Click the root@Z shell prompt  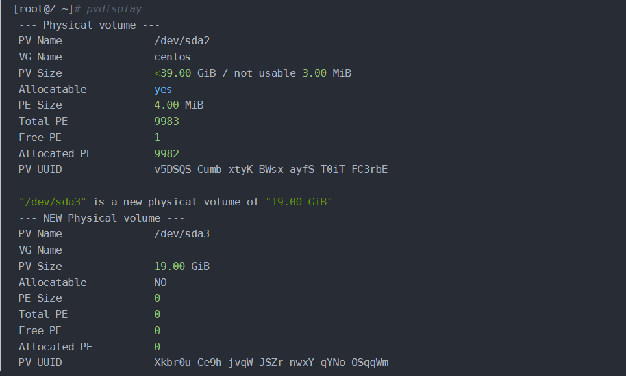pyautogui.click(x=46, y=9)
